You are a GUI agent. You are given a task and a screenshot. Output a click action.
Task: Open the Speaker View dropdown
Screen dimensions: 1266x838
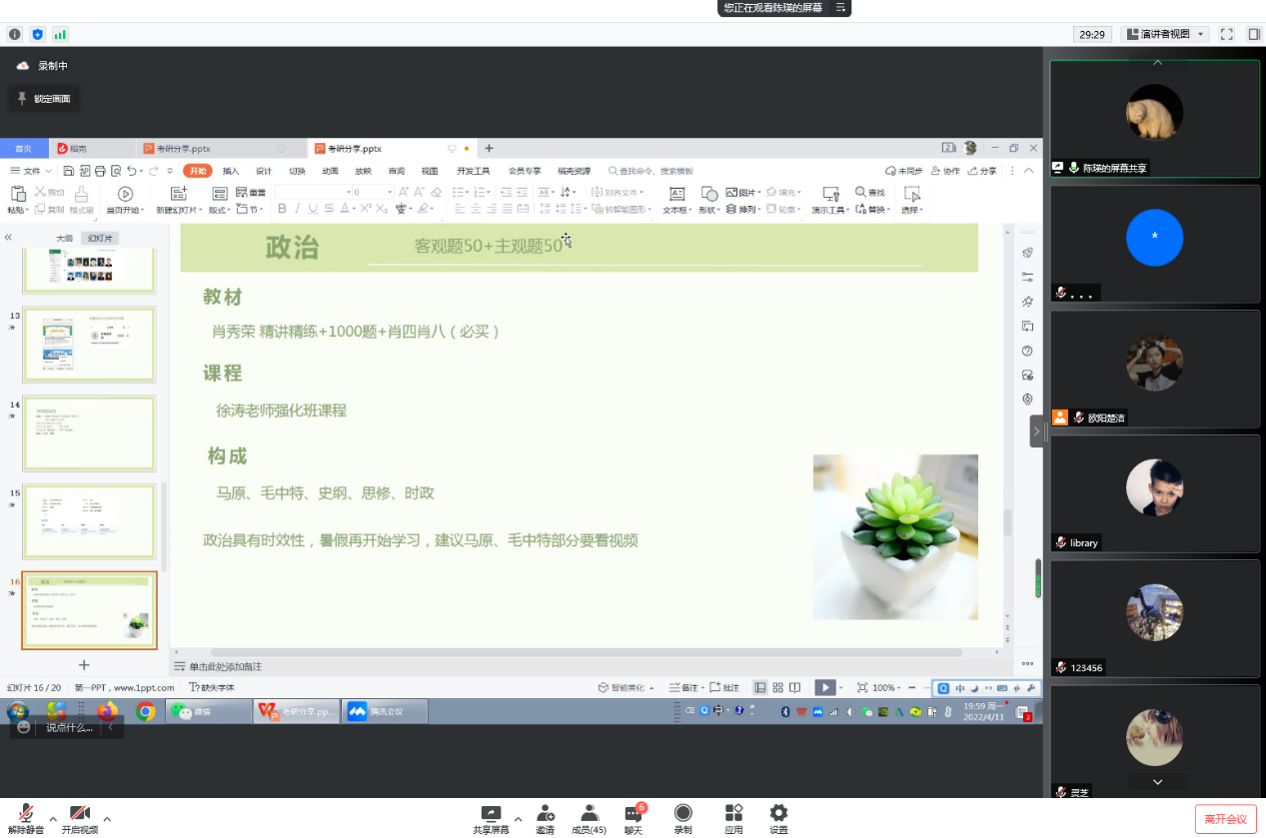coord(1164,34)
